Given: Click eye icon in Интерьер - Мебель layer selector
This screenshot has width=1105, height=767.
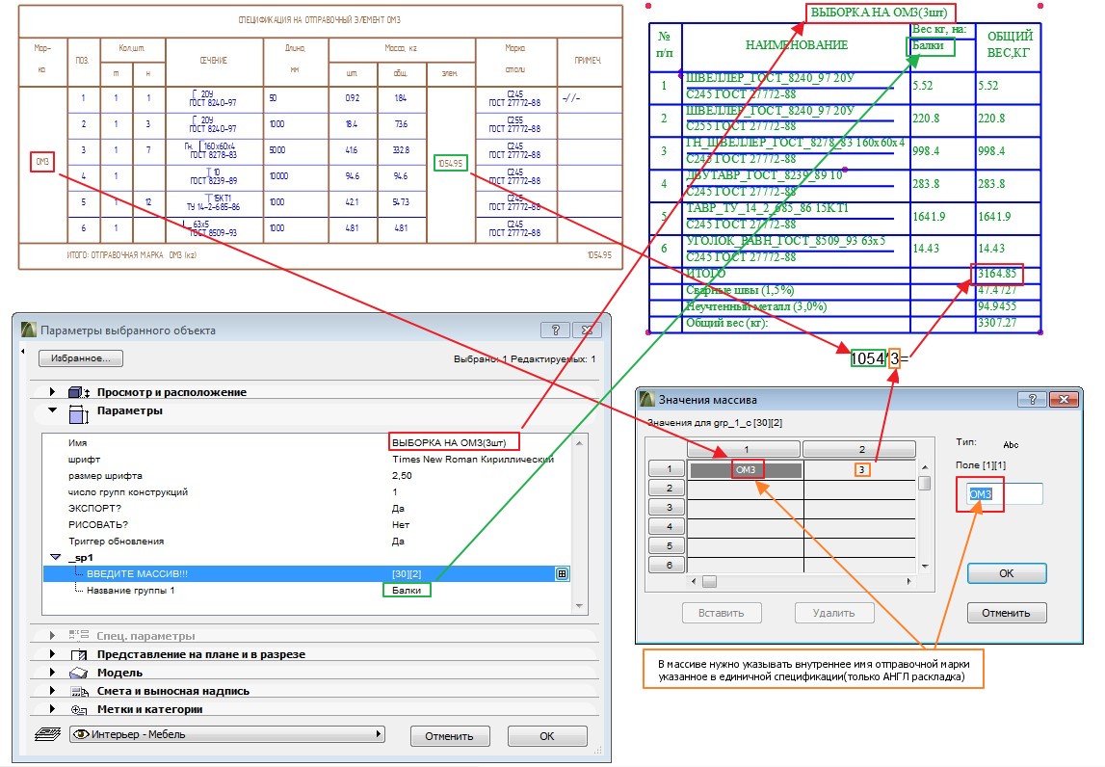Looking at the screenshot, I should tap(81, 734).
